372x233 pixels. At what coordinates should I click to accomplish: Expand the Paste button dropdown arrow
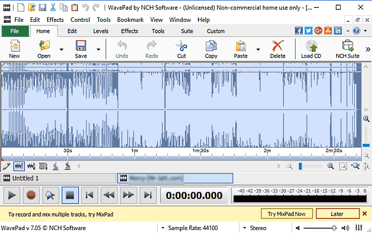tap(258, 49)
